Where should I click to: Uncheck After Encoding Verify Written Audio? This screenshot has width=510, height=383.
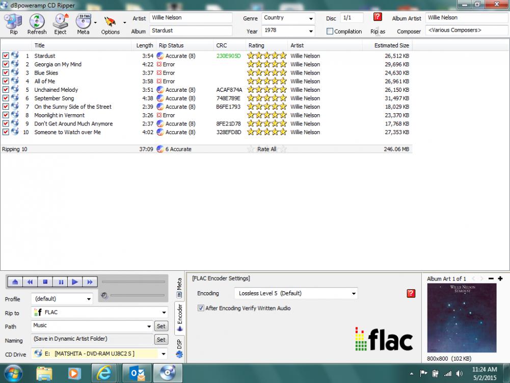201,308
